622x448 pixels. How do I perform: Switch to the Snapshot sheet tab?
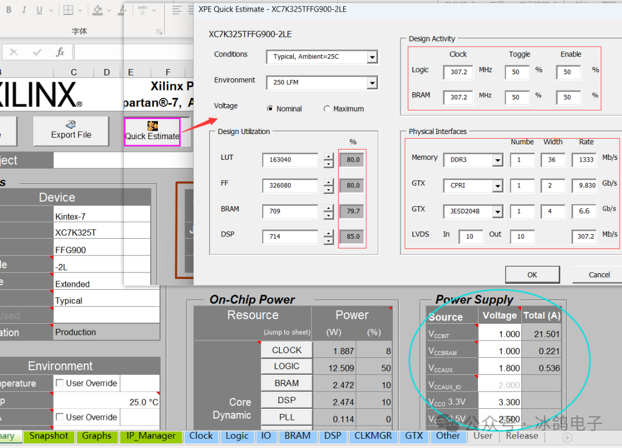tap(48, 436)
